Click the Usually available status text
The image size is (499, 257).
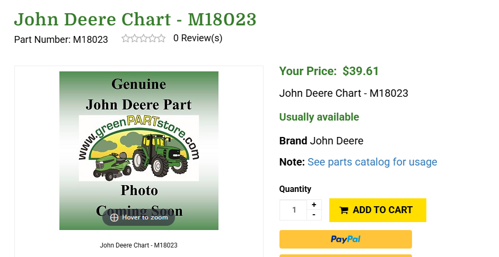pyautogui.click(x=319, y=117)
